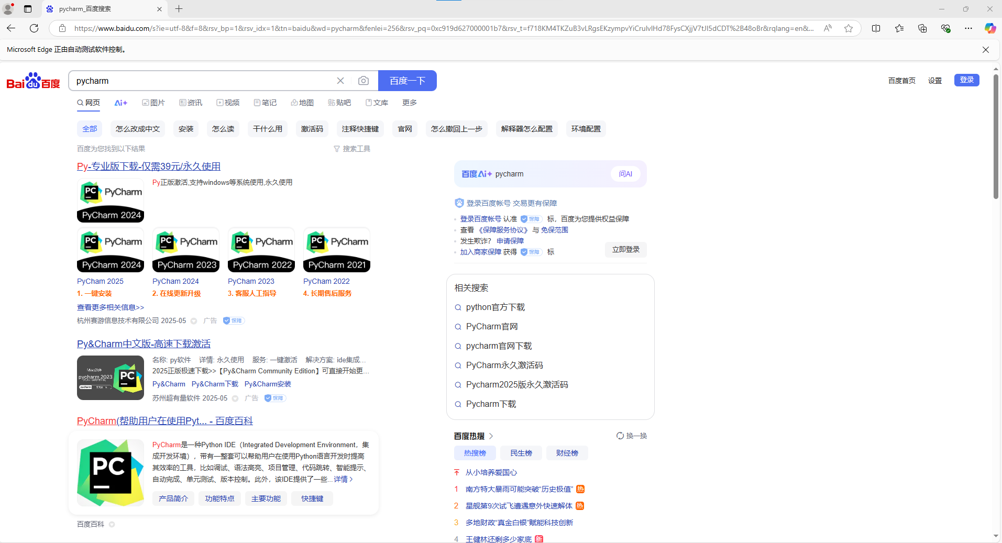This screenshot has height=543, width=1002.
Task: Open Collections icon in toolbar
Action: 922,28
